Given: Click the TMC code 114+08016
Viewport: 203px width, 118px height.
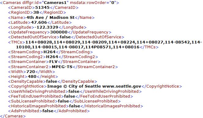Looking at the screenshot, I should (126, 47).
